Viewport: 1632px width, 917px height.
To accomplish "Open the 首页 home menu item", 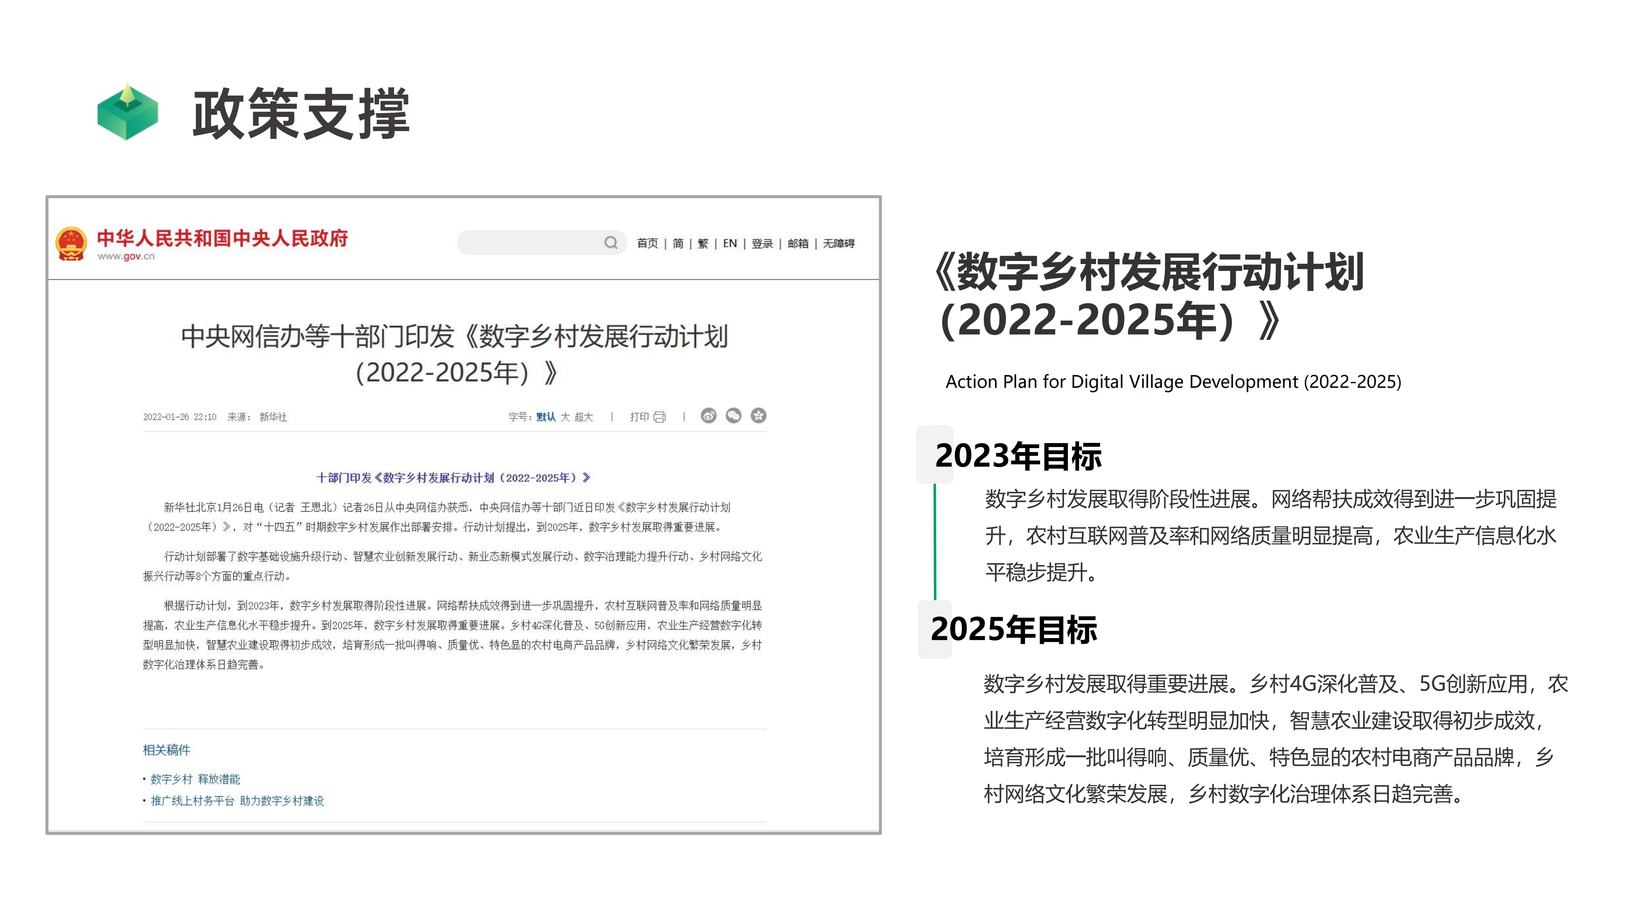I will (x=648, y=244).
